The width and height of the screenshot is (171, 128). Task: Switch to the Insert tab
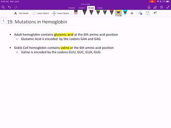[82, 8]
